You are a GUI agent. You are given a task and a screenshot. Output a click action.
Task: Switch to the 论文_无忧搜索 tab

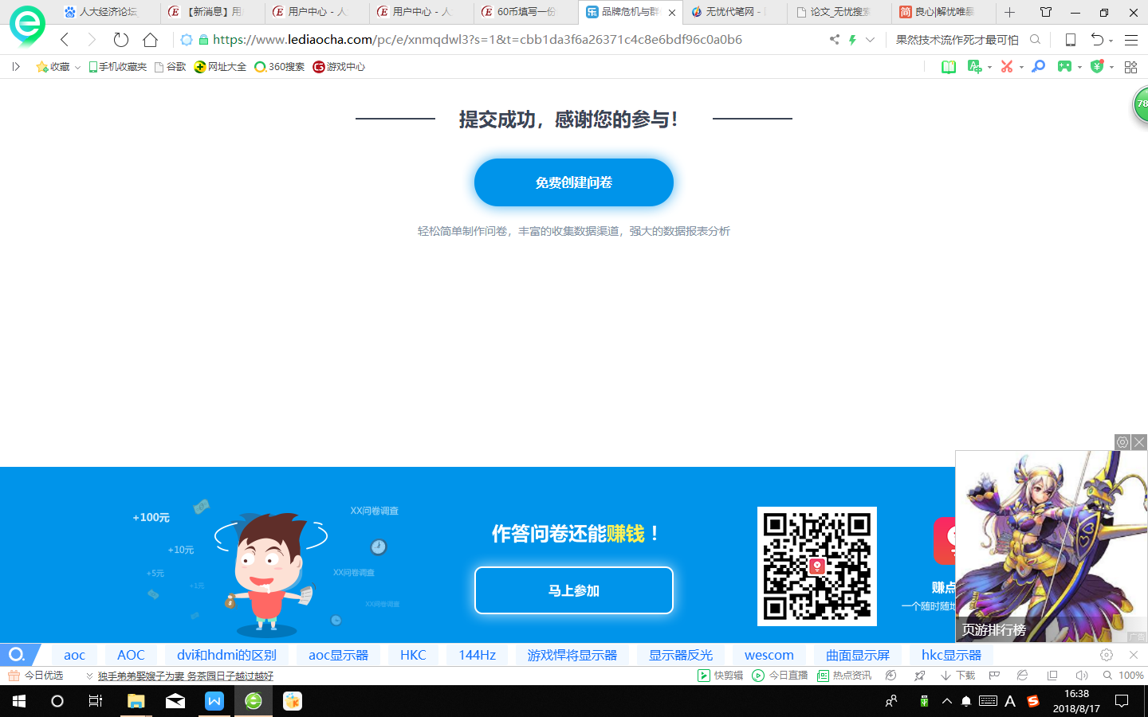click(x=839, y=12)
